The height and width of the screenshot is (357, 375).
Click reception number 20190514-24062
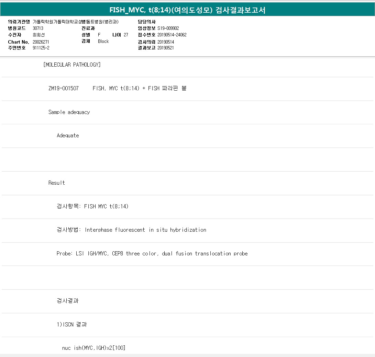coord(172,35)
